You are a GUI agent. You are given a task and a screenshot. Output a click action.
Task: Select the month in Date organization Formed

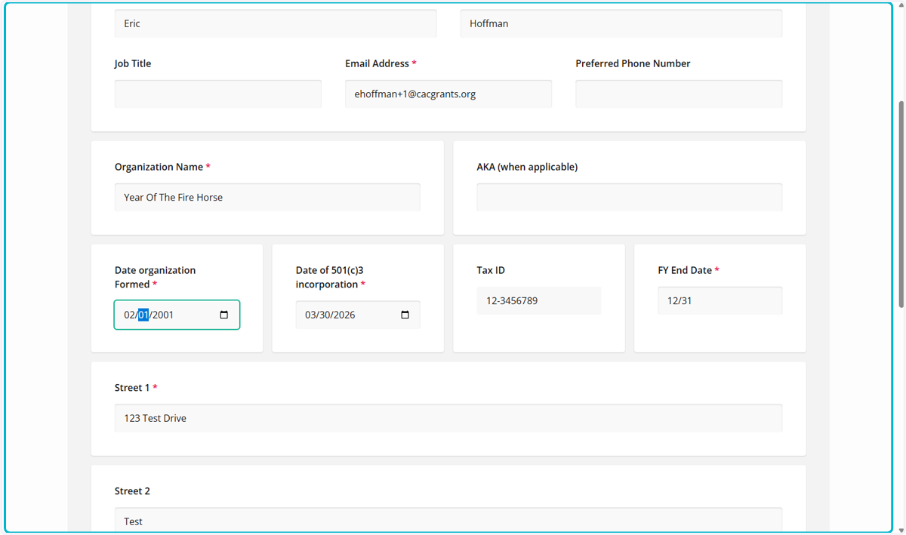pyautogui.click(x=129, y=315)
